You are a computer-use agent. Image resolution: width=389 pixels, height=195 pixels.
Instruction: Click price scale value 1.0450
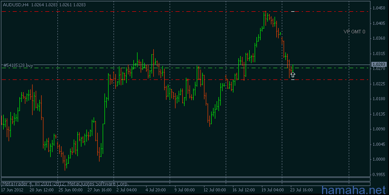click(x=379, y=8)
